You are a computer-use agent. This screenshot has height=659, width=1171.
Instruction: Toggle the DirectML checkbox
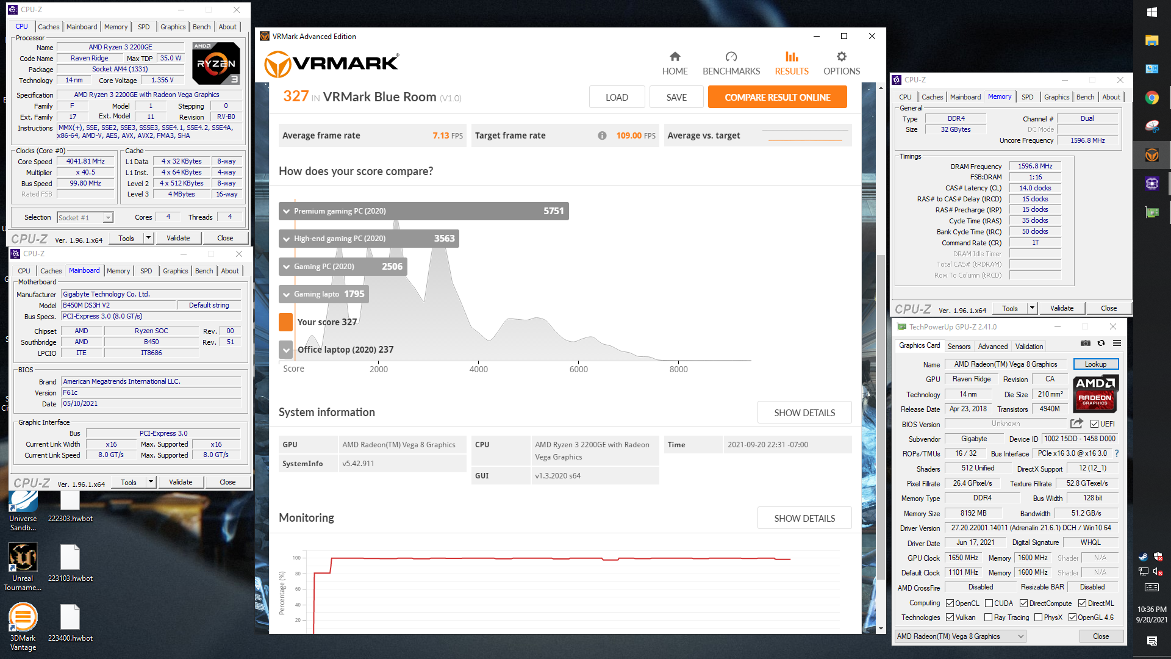pos(1082,603)
